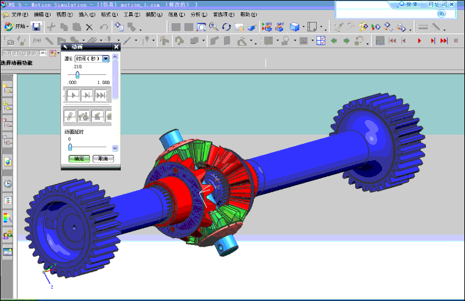The width and height of the screenshot is (465, 301).
Task: Open the 信息 (Information) menu
Action: click(x=176, y=15)
